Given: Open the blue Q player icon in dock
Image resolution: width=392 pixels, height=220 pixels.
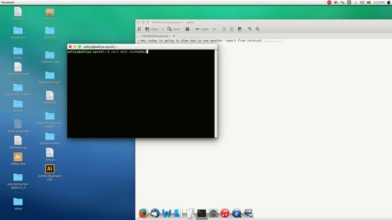Looking at the screenshot, I should [236, 213].
